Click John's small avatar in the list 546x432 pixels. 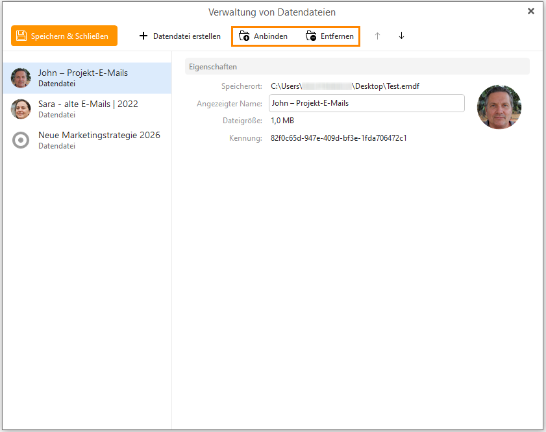tap(21, 78)
